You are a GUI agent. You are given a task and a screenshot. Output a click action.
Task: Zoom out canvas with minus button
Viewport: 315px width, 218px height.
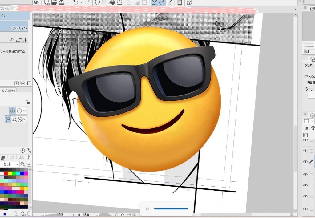tap(67, 215)
